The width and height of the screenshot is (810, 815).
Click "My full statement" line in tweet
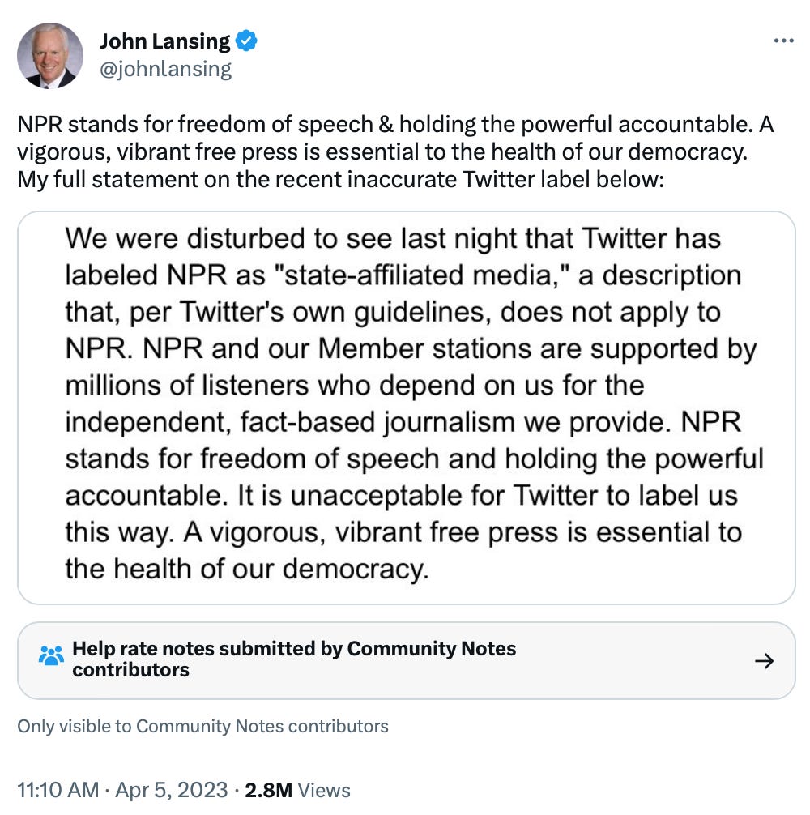tap(340, 177)
